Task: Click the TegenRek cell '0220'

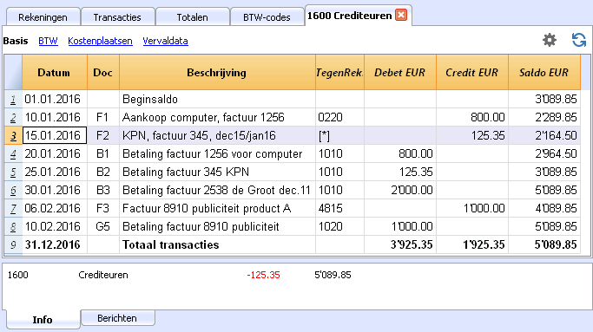Action: pyautogui.click(x=339, y=118)
